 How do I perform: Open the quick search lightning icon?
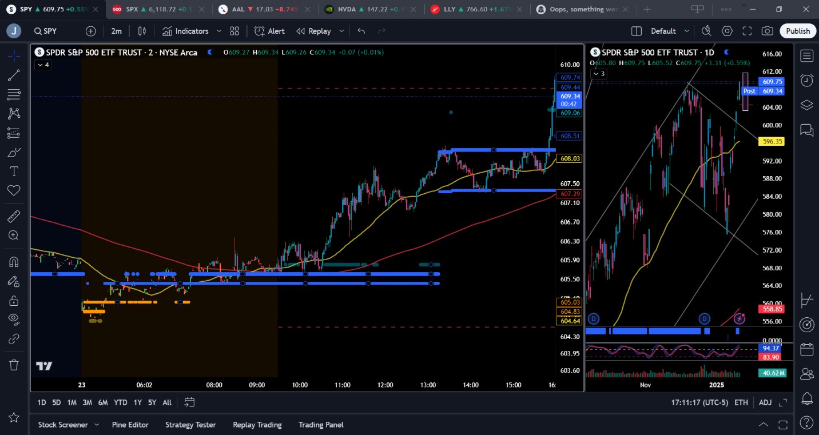(x=707, y=31)
